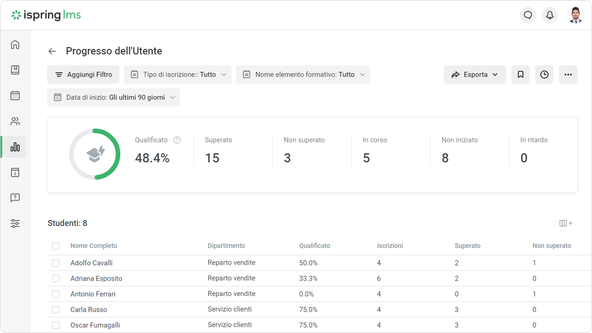Expand the Data di inizio filter dropdown
Viewport: 592px width, 333px height.
coord(113,97)
